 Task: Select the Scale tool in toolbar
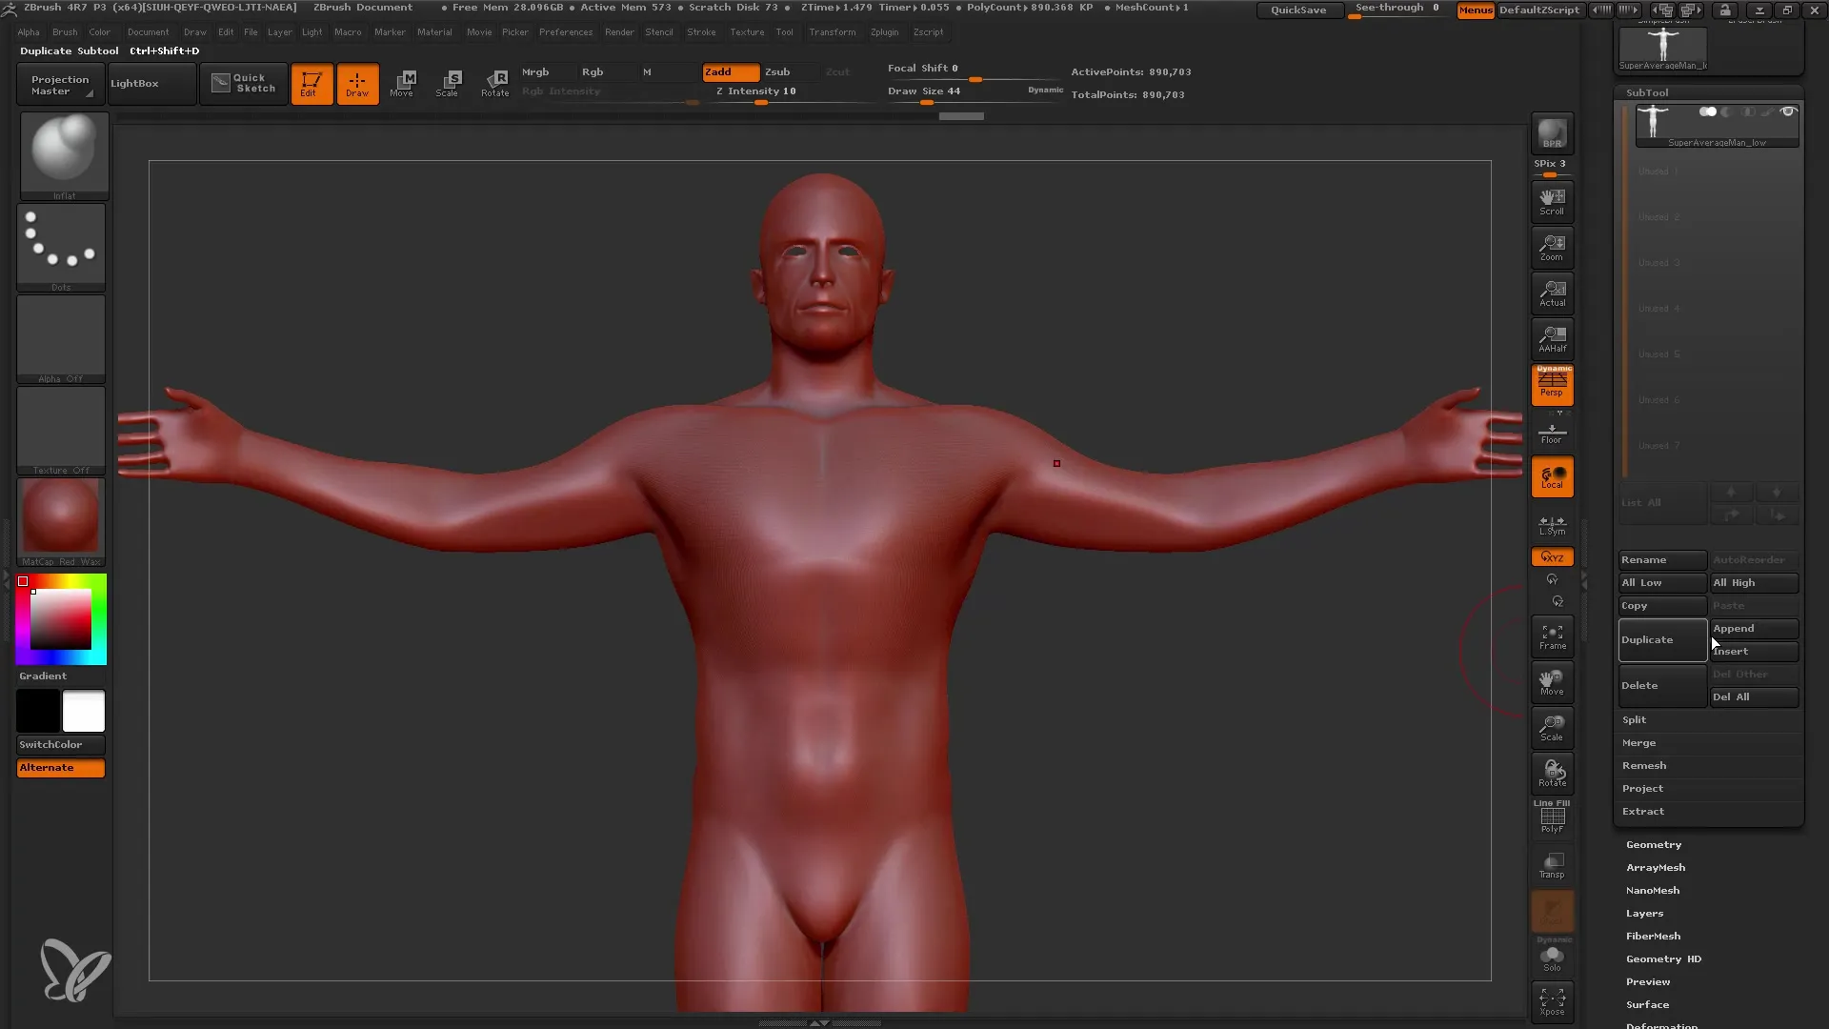click(x=449, y=83)
